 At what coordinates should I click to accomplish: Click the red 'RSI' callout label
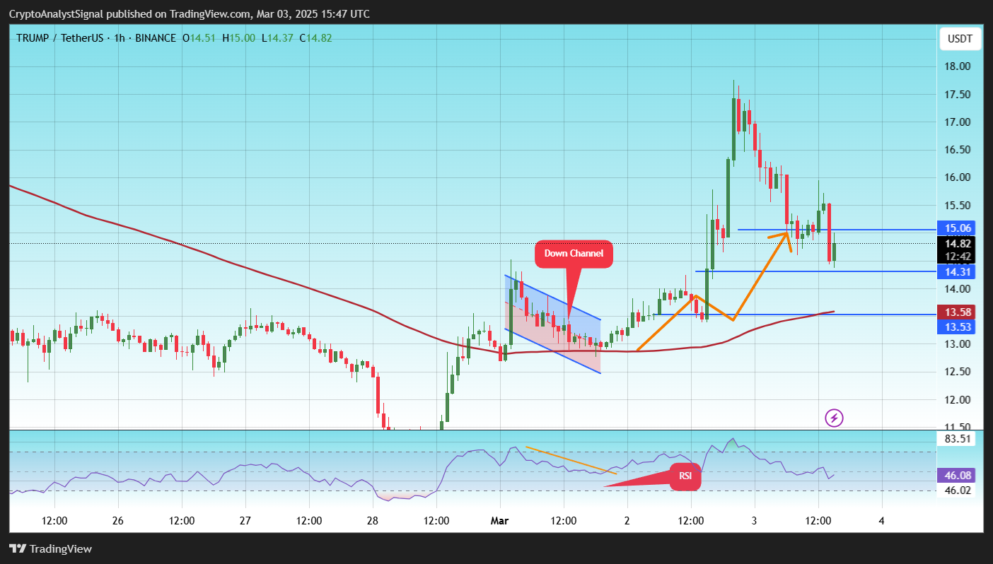(x=685, y=476)
